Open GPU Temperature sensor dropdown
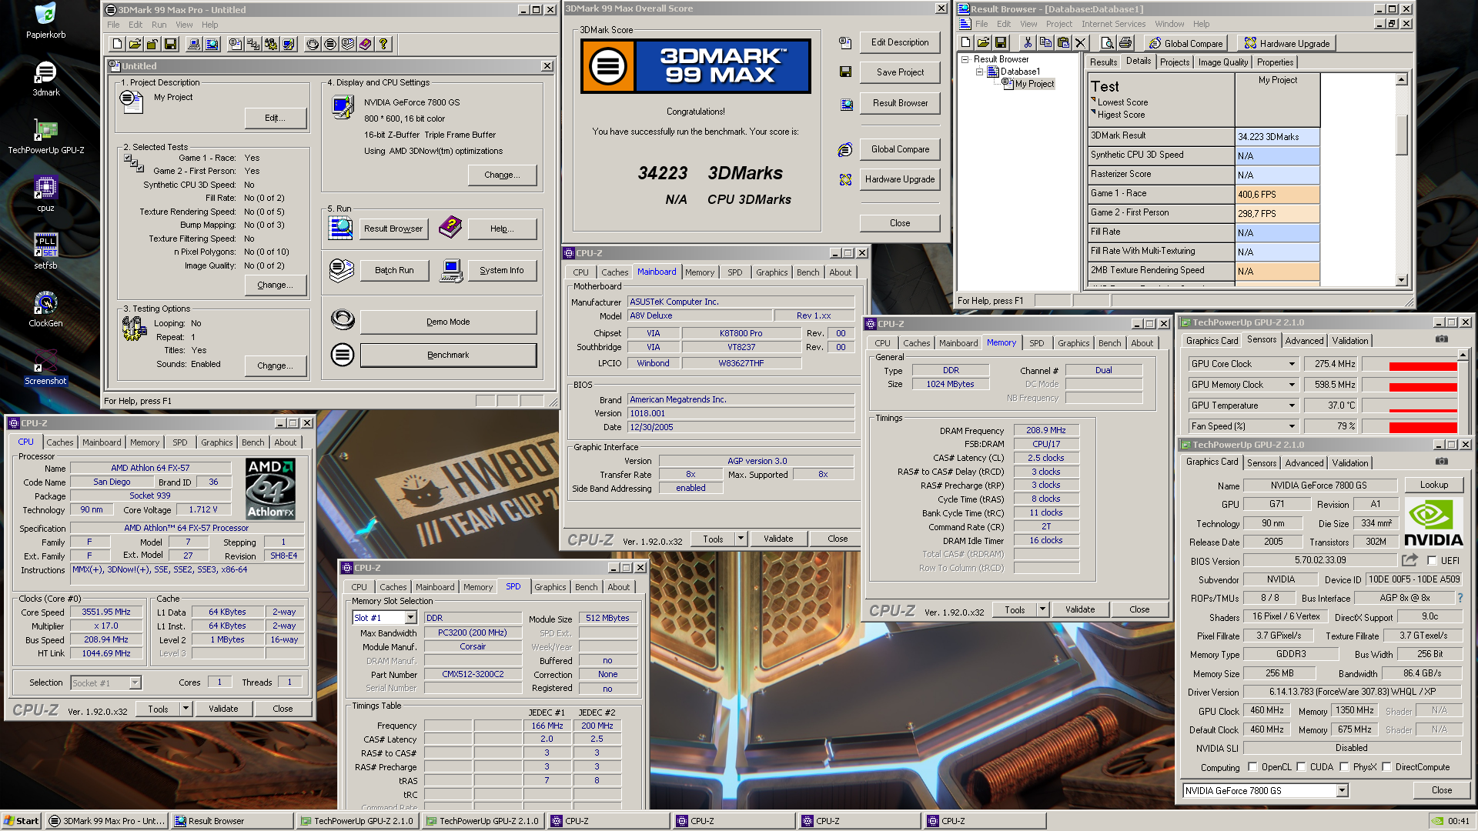 tap(1292, 405)
